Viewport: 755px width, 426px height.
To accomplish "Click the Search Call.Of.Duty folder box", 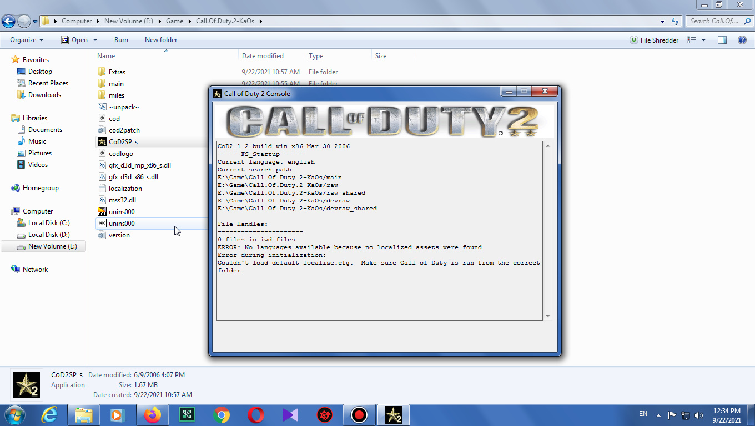I will (x=715, y=21).
